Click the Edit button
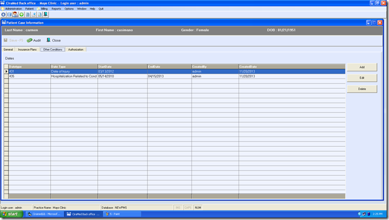The height and width of the screenshot is (220, 389). click(x=362, y=78)
